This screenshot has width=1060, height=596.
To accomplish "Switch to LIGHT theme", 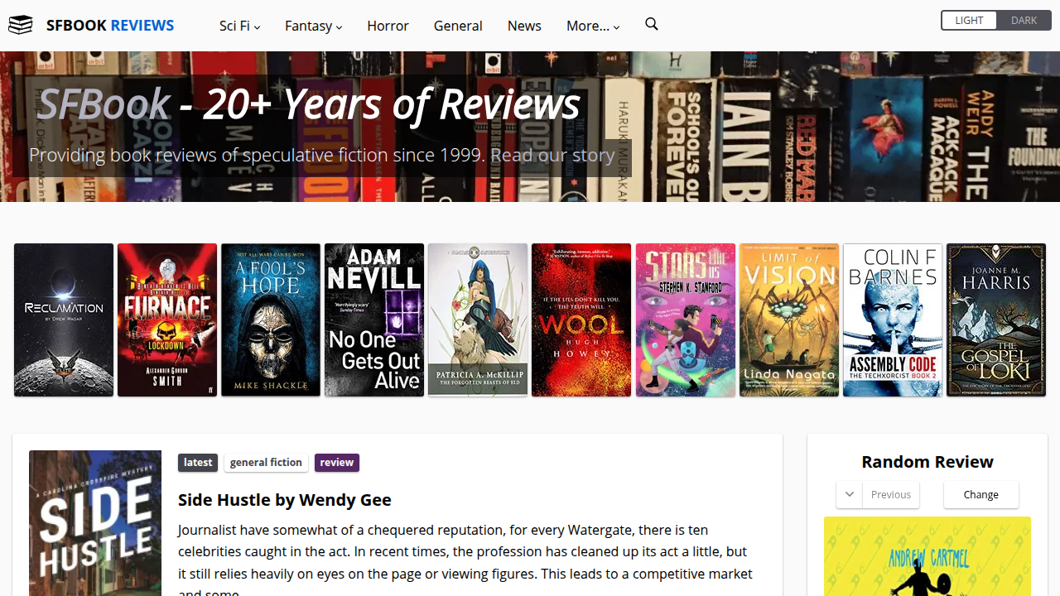I will point(969,21).
